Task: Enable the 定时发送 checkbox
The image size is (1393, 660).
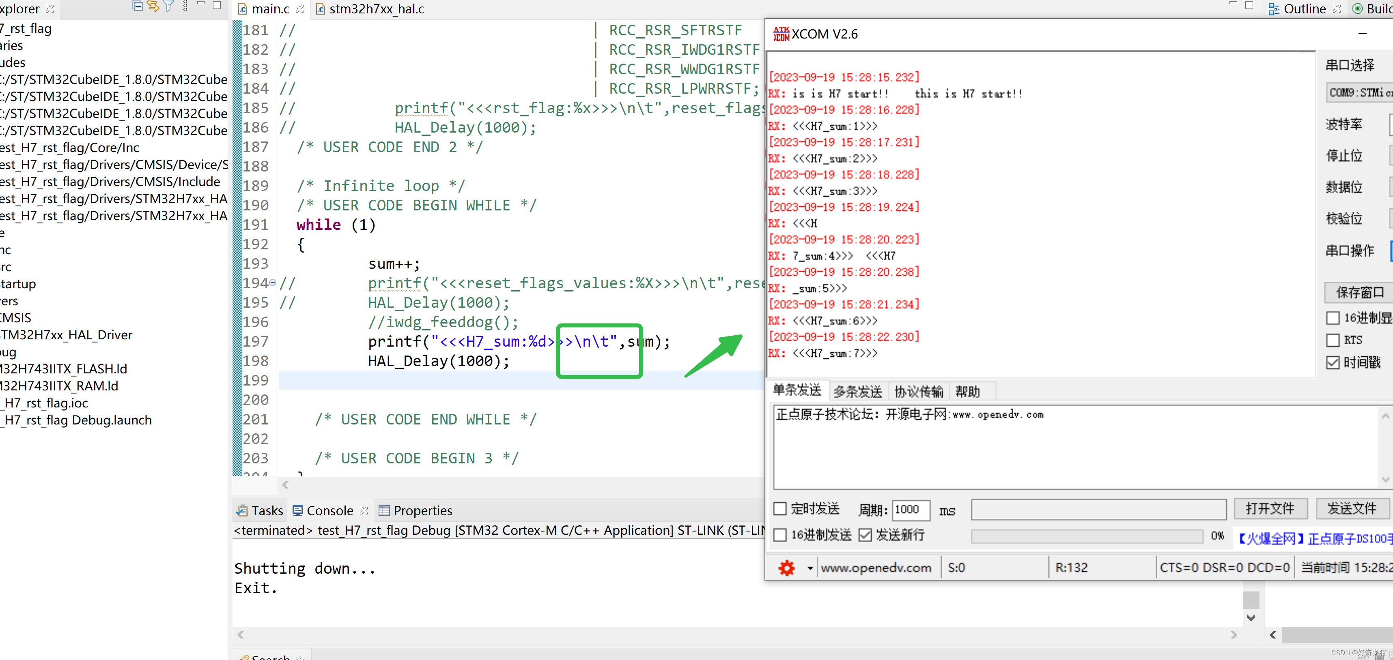Action: click(x=780, y=509)
